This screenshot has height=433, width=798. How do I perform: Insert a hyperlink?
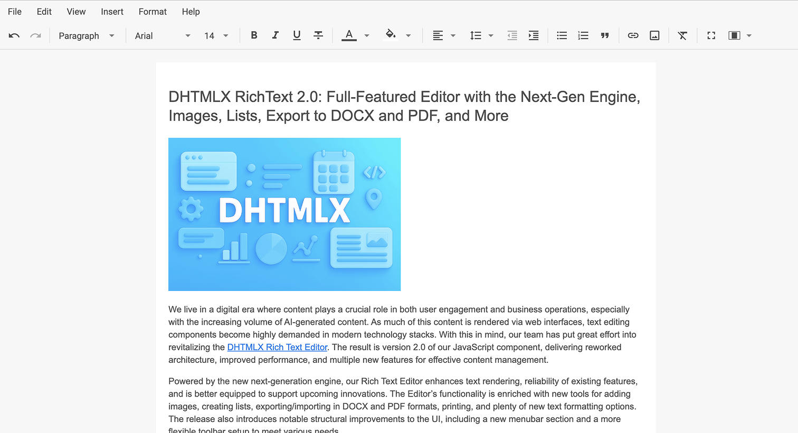[x=633, y=35]
